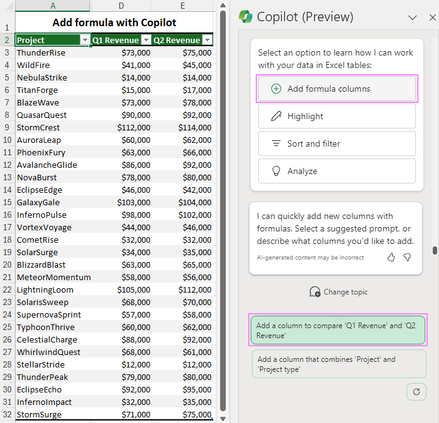
Task: Choose Sort and filter option
Action: tap(337, 143)
